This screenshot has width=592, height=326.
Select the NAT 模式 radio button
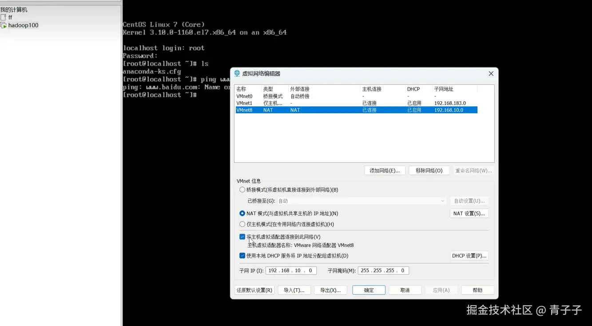point(242,214)
